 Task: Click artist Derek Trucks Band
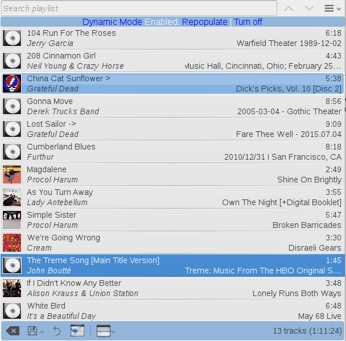[63, 111]
